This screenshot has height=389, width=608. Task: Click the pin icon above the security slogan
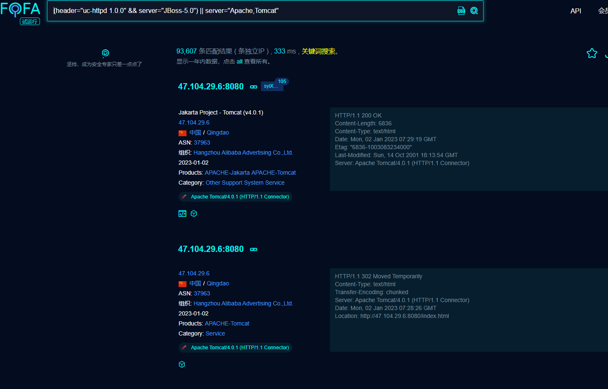tap(105, 53)
